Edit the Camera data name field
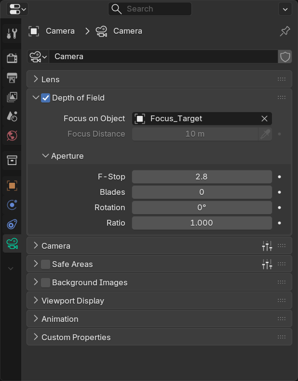The width and height of the screenshot is (298, 381). coord(163,57)
